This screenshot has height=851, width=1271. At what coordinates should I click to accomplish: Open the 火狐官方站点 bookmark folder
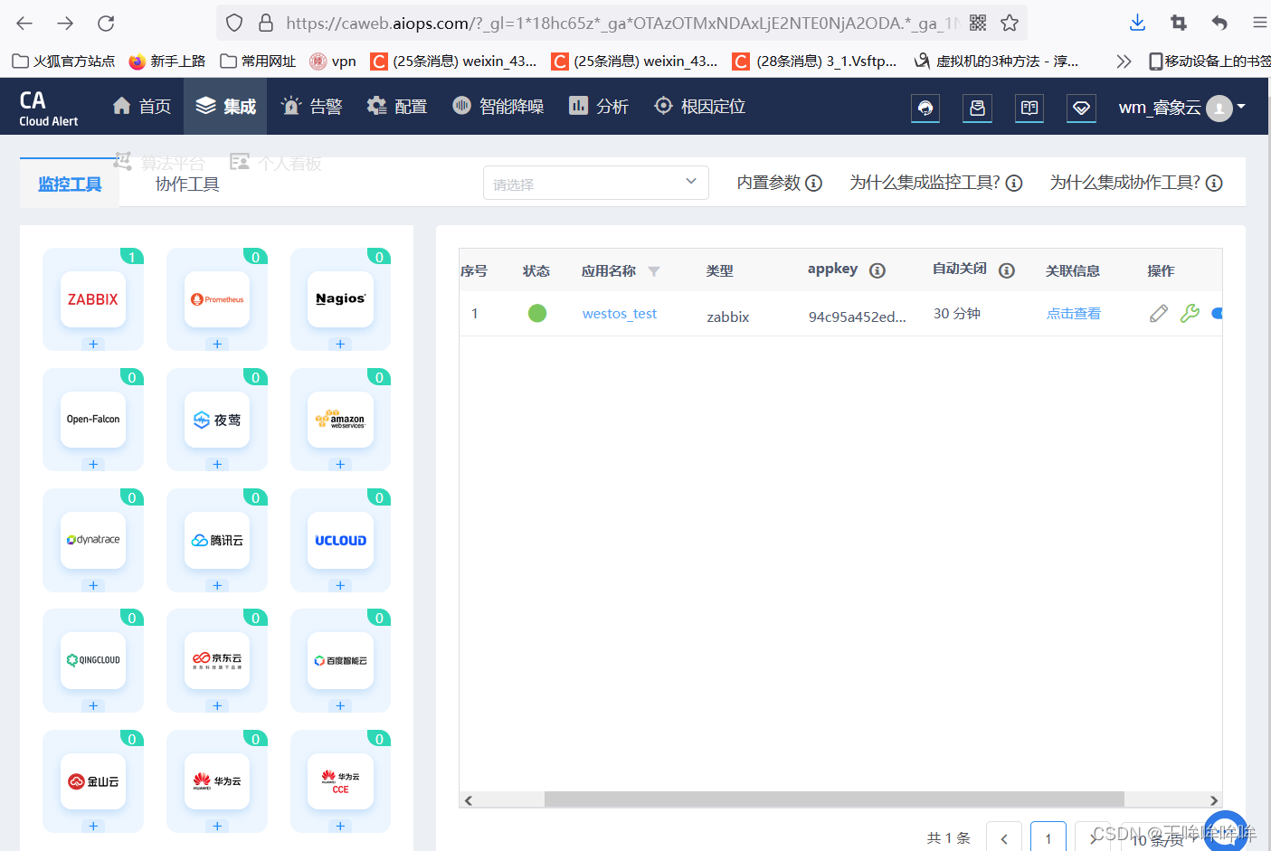tap(63, 61)
